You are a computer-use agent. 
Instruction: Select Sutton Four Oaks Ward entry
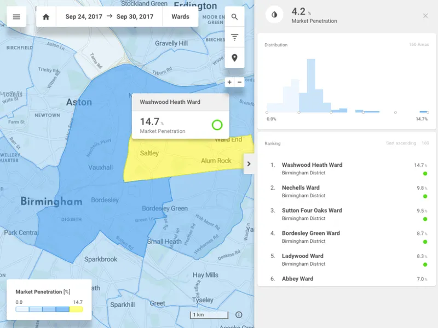[347, 214]
